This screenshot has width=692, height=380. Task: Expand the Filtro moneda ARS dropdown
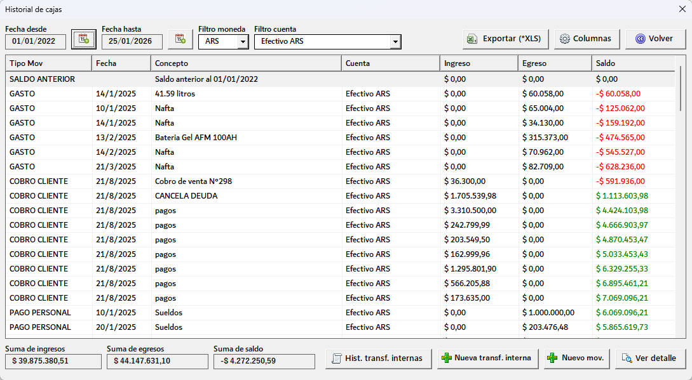[x=243, y=42]
